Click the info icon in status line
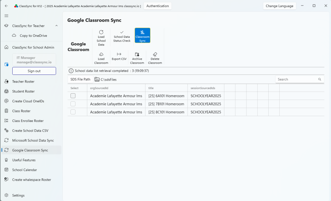331x201 pixels. pos(71,71)
